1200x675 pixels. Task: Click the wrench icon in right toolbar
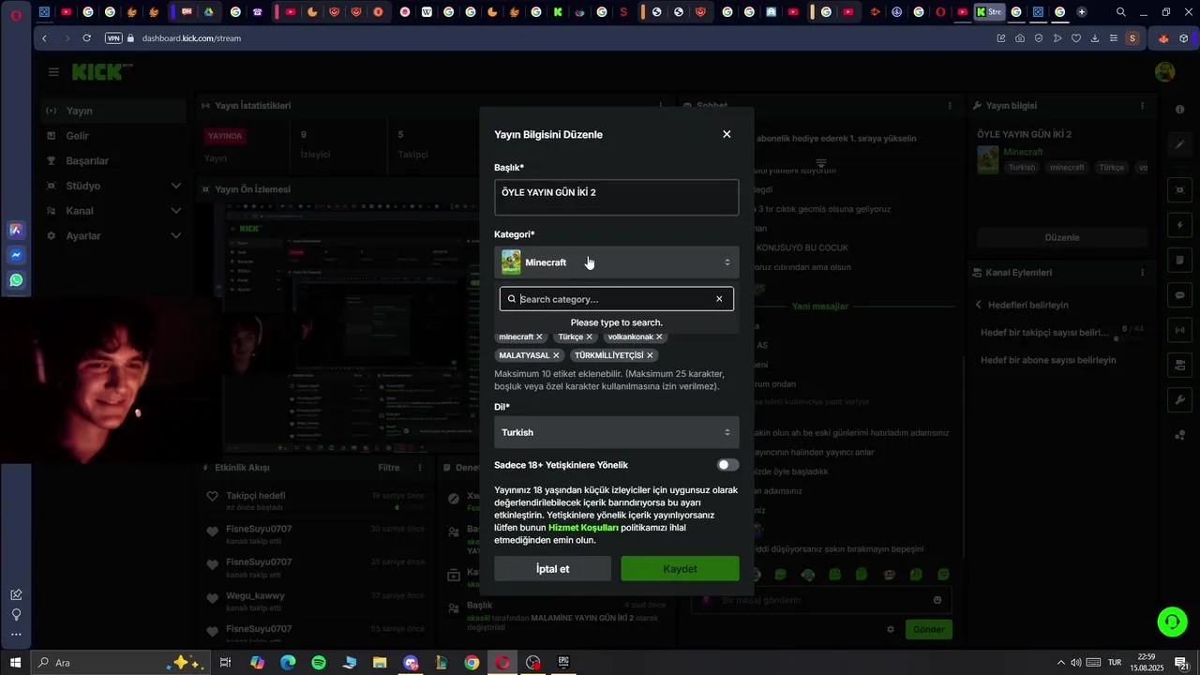click(x=1179, y=400)
